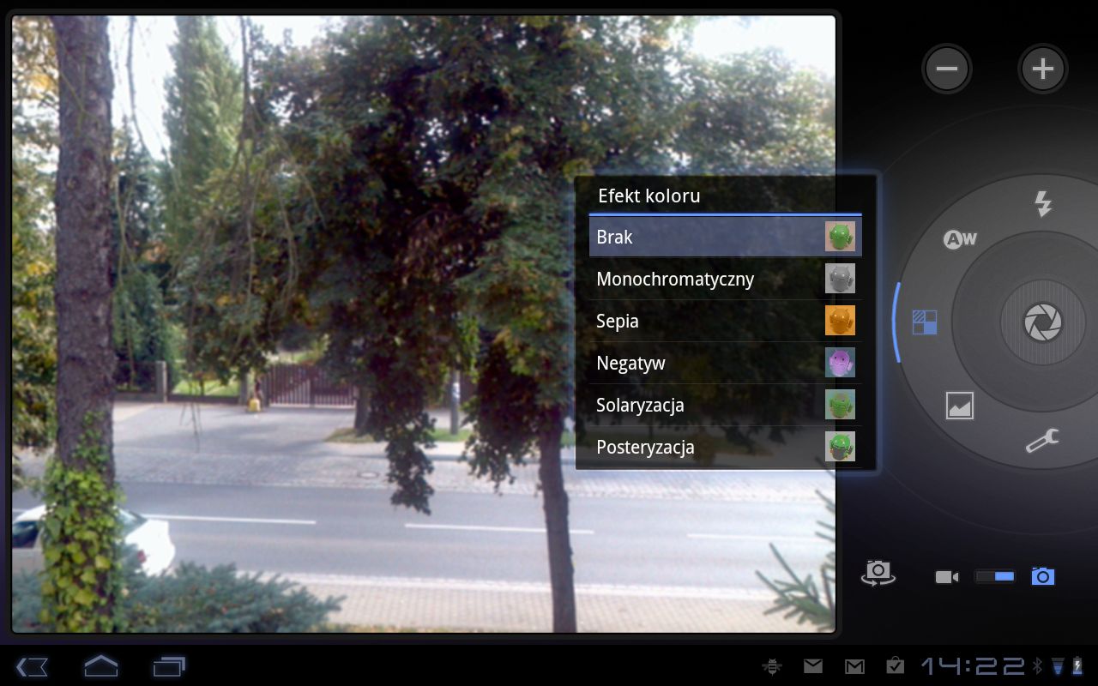Click the Android thumbnail for Solaryzacja
The height and width of the screenshot is (686, 1098).
pyautogui.click(x=840, y=404)
